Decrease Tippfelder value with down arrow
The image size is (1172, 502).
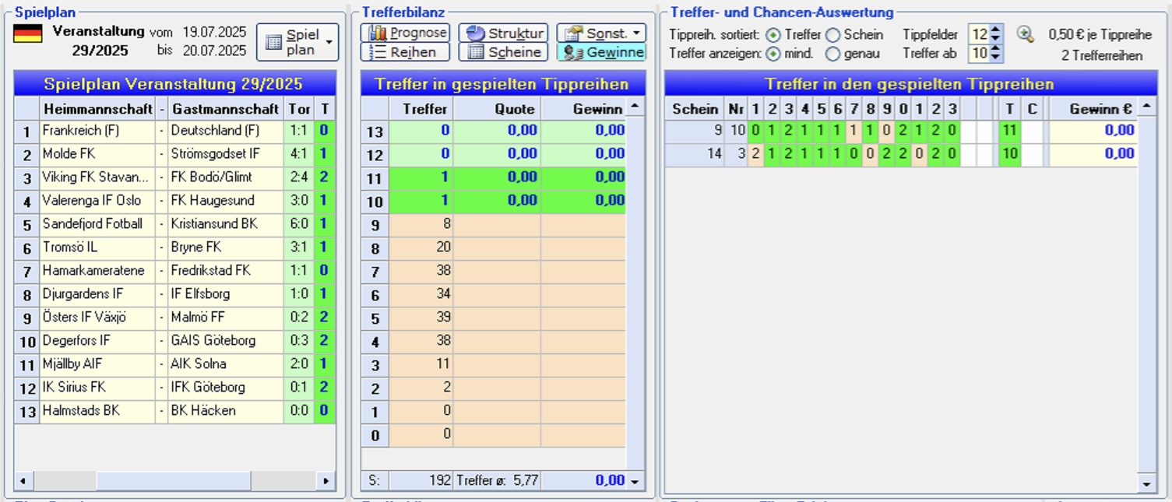coord(996,39)
